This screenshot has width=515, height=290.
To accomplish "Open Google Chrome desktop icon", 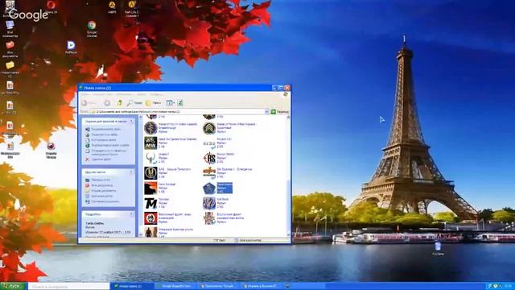I will point(92,29).
